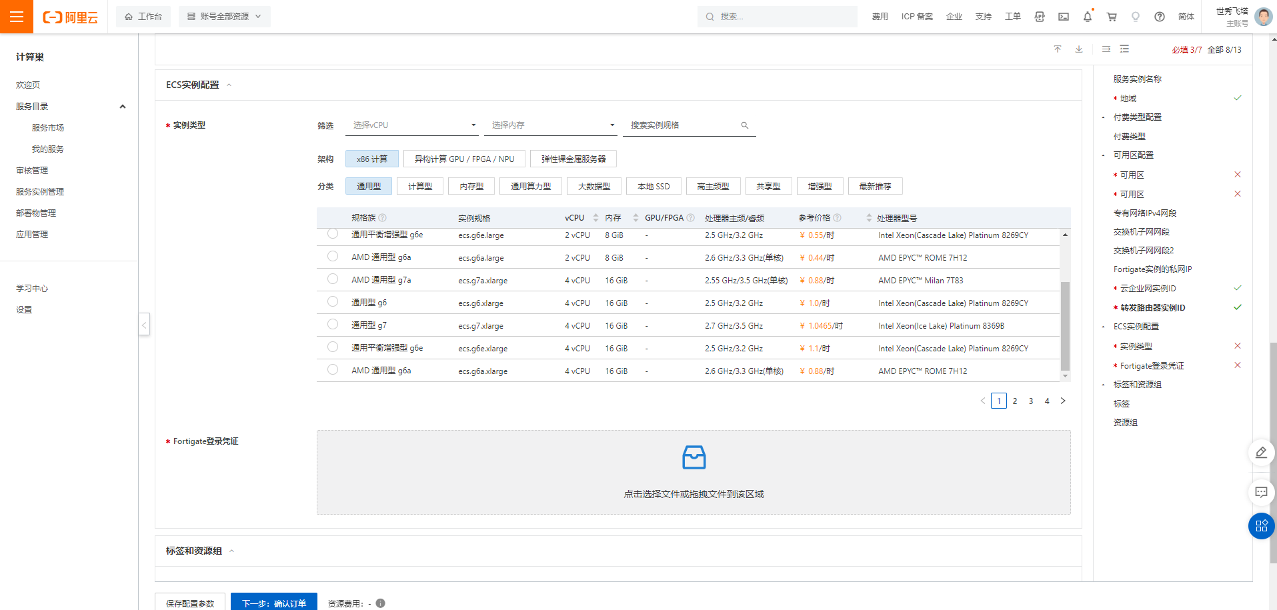
Task: Click the search magnifier in instance spec search
Action: (x=745, y=125)
